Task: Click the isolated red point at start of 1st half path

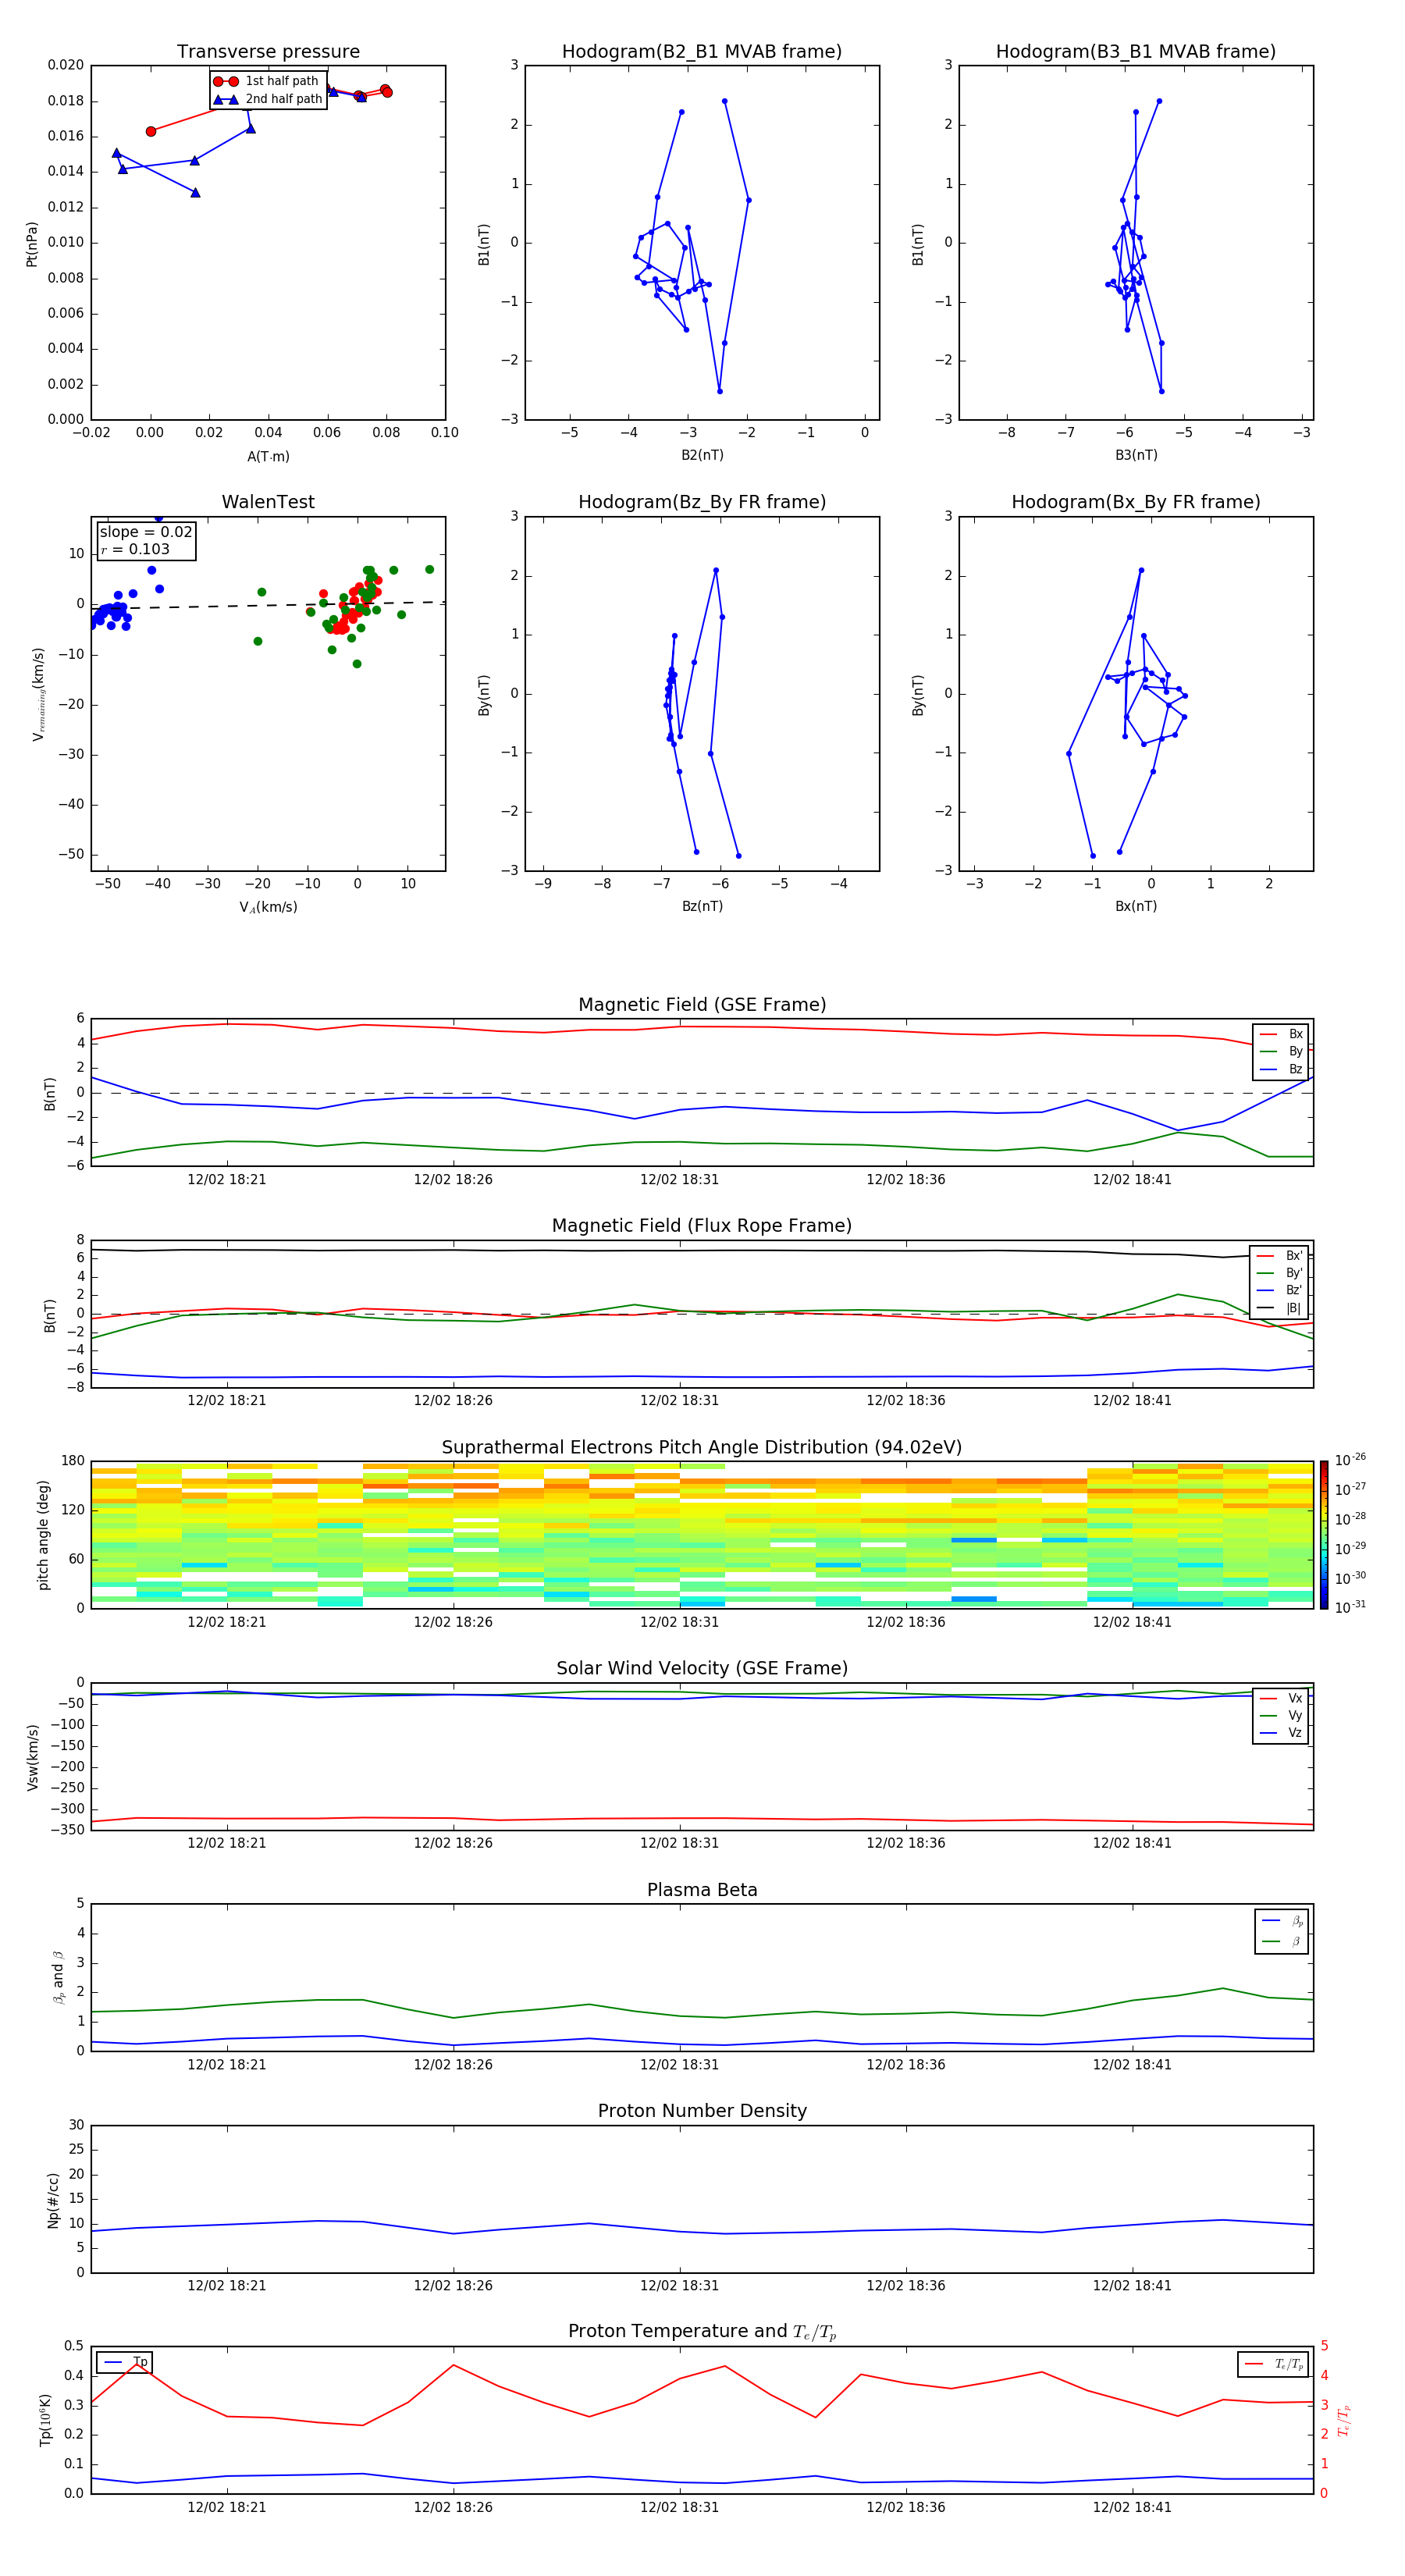Action: (x=151, y=131)
